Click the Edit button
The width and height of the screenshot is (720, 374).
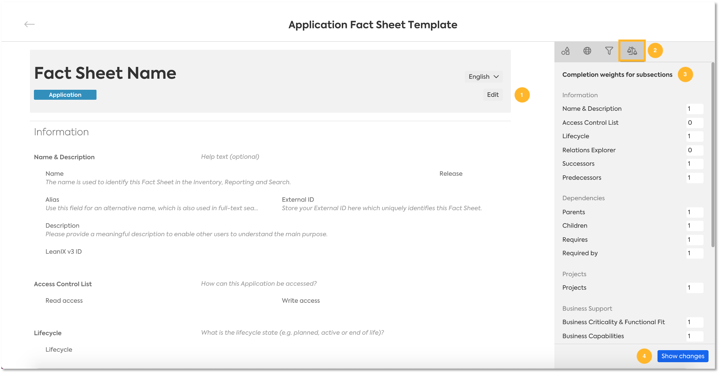493,95
